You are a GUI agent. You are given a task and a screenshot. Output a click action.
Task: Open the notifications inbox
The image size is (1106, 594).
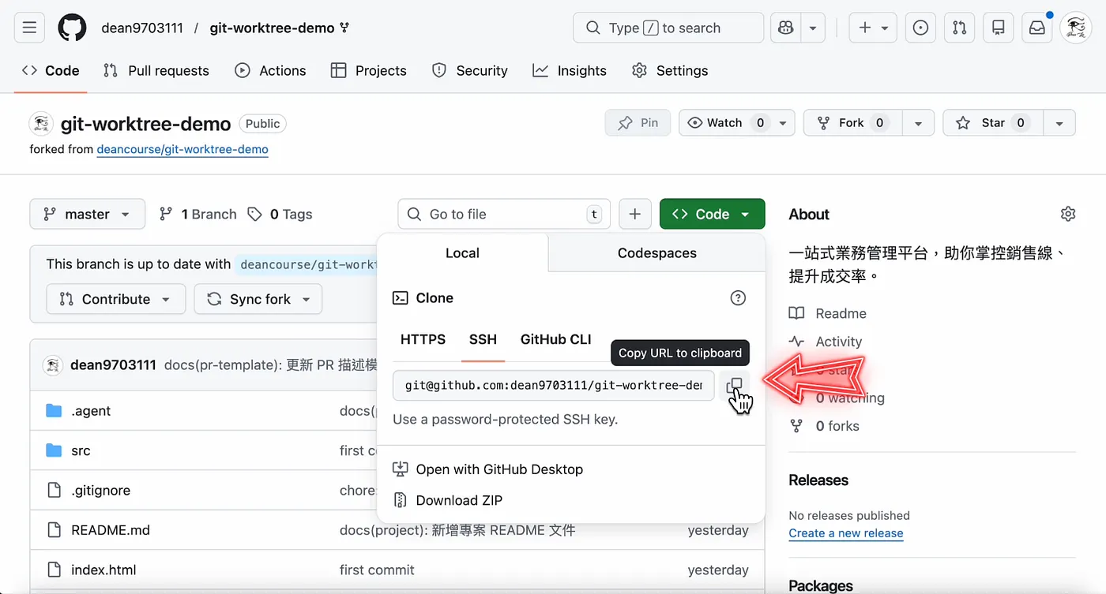(1037, 28)
